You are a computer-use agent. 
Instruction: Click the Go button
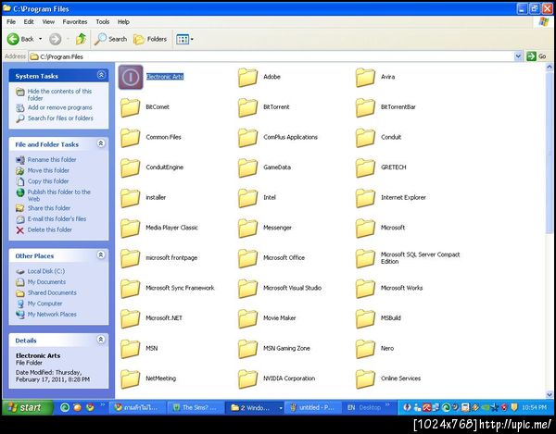pyautogui.click(x=537, y=56)
